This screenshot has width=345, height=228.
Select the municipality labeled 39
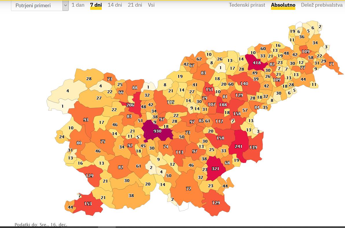(x=256, y=79)
